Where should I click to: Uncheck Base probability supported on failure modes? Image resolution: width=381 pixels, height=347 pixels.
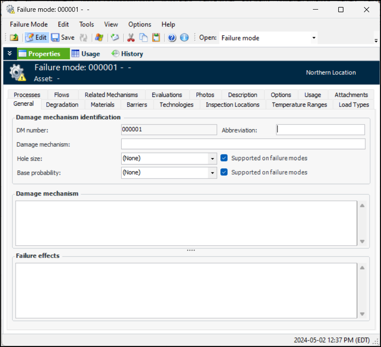click(x=224, y=172)
